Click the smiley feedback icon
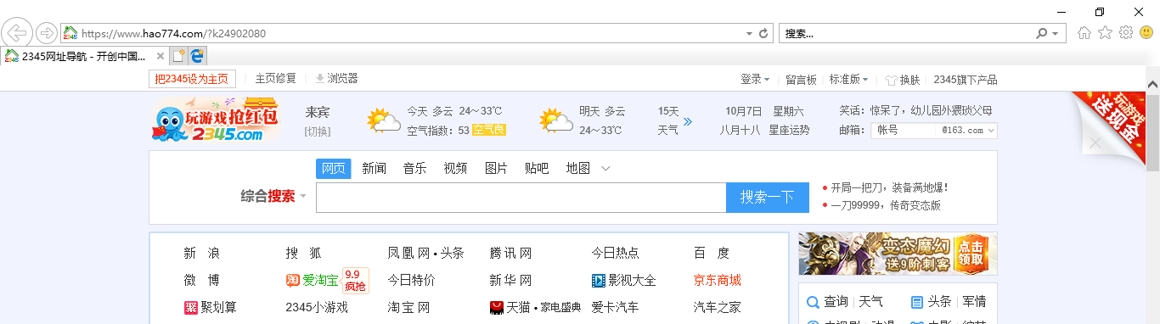 1146,33
